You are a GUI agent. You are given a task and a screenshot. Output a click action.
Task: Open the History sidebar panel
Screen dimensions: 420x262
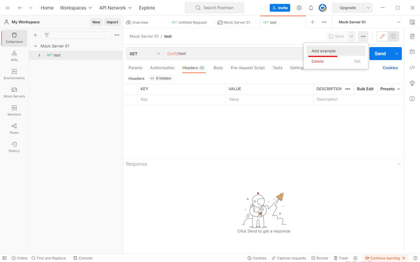[14, 147]
